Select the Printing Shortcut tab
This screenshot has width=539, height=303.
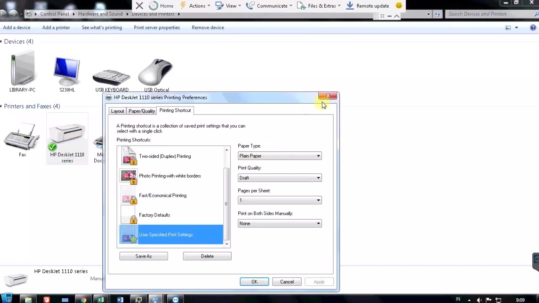(175, 110)
